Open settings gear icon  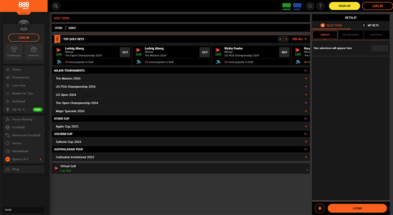click(x=310, y=6)
